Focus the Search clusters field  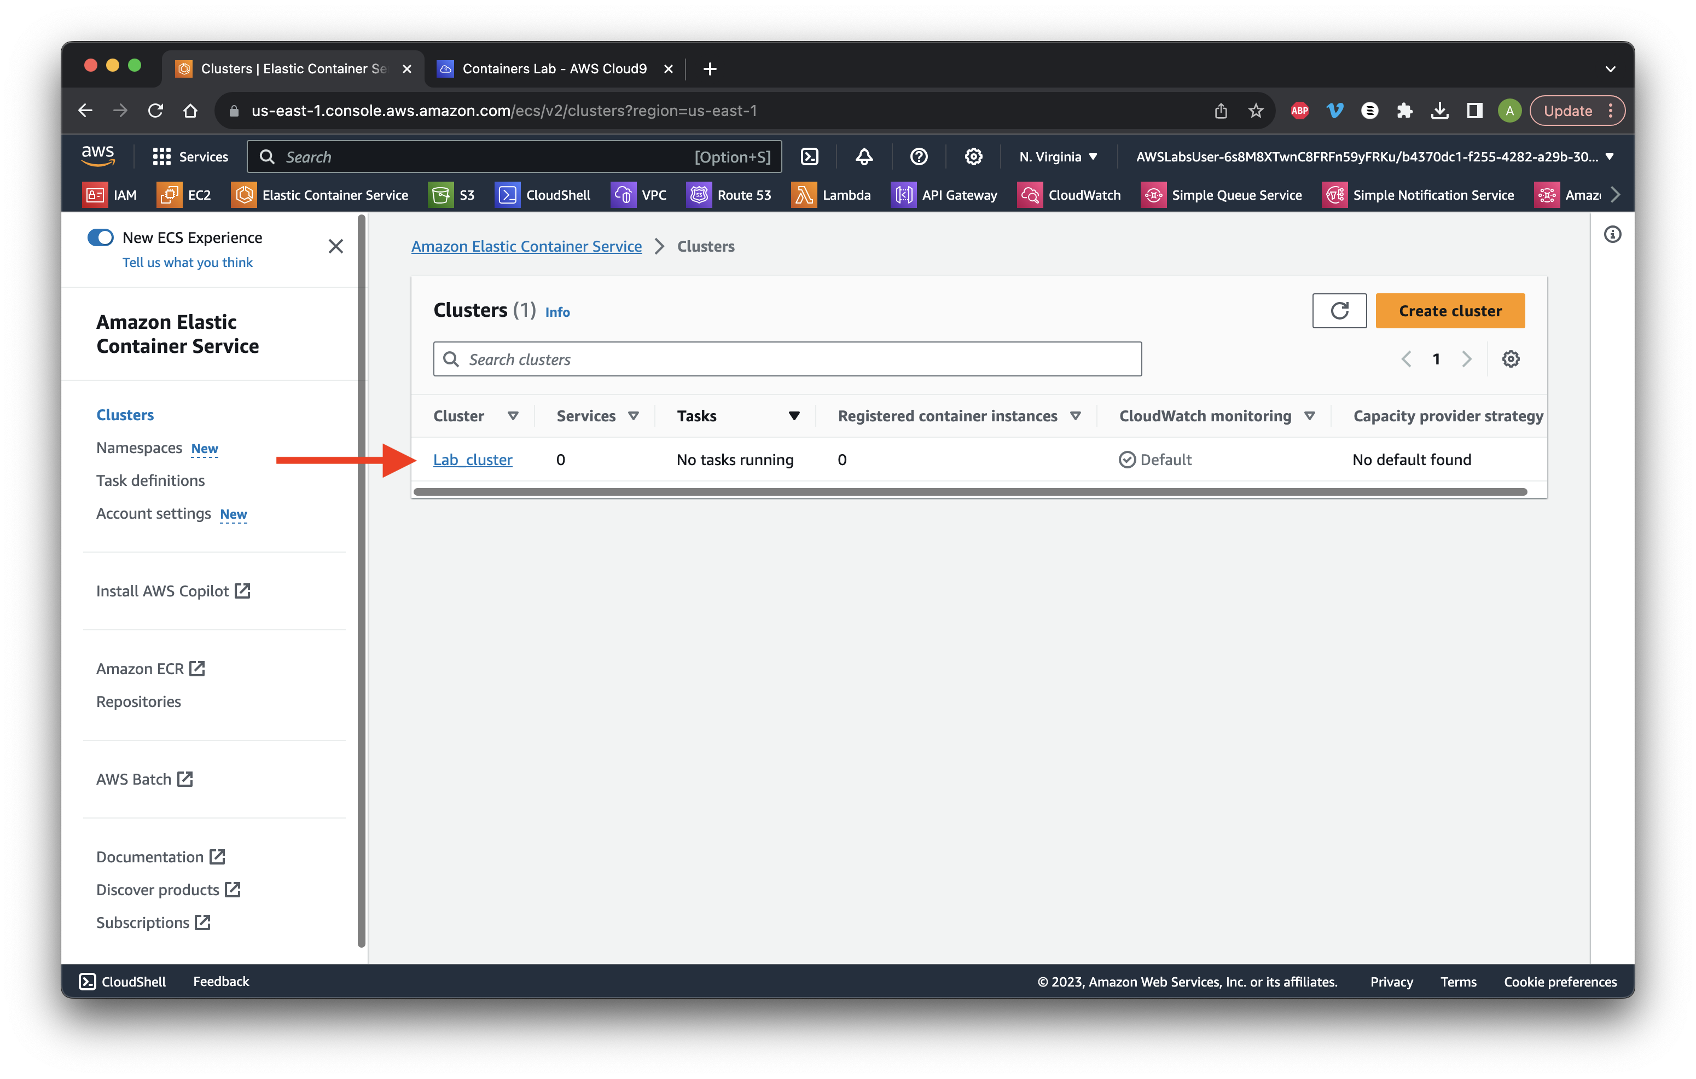click(787, 359)
